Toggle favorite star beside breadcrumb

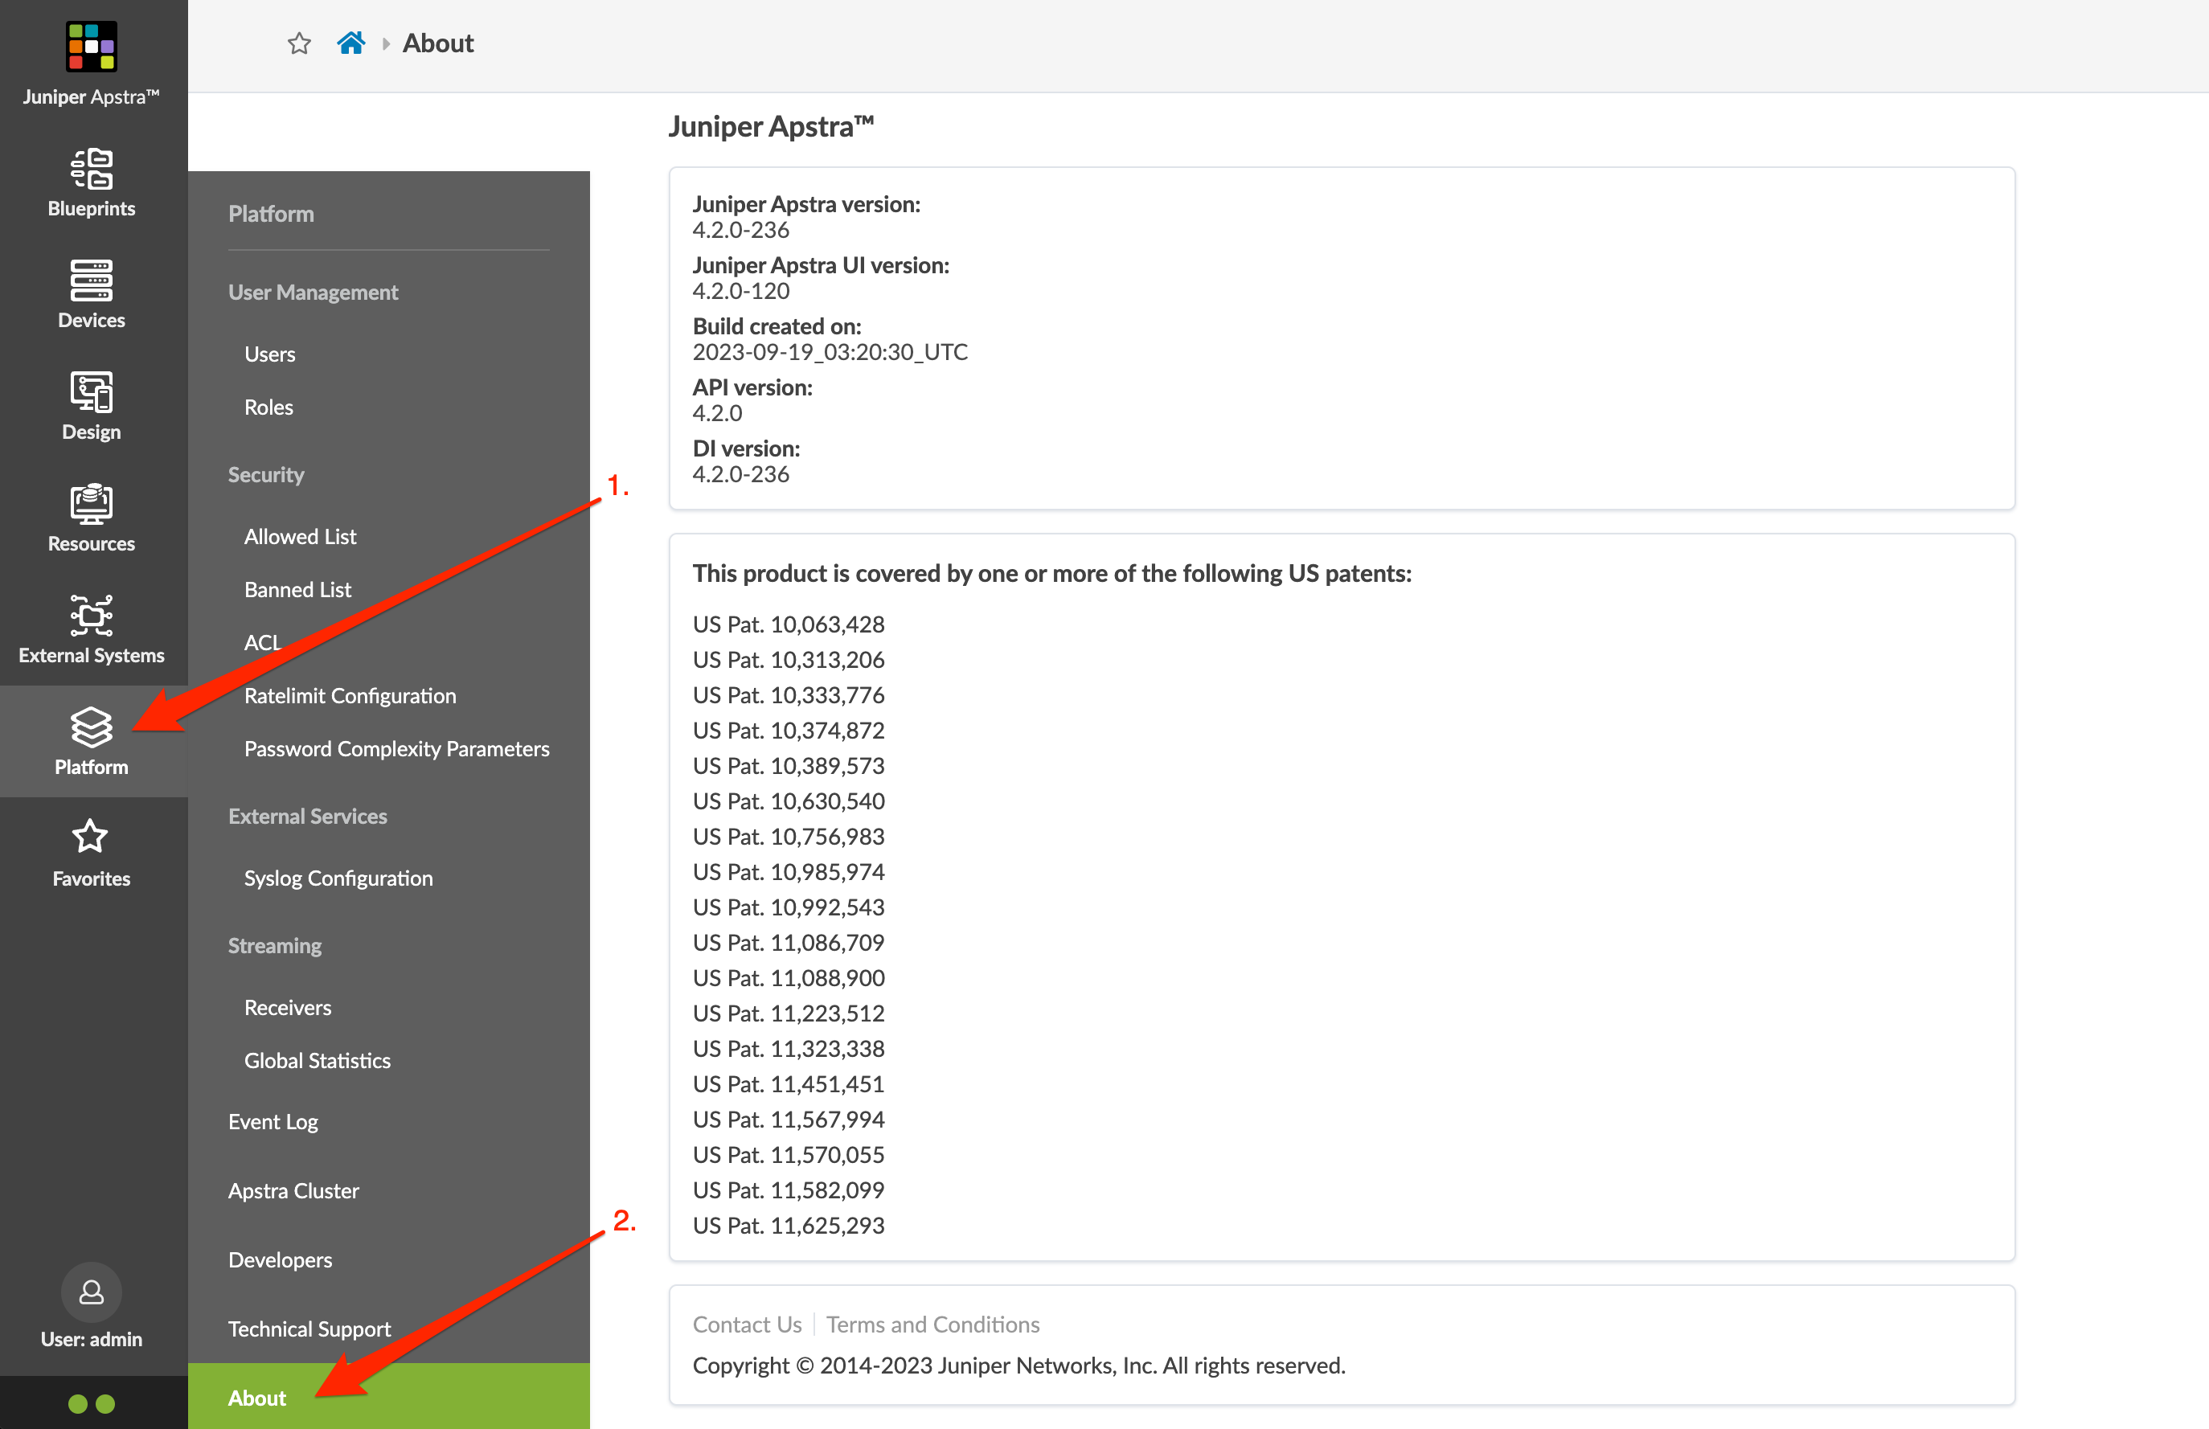tap(299, 43)
